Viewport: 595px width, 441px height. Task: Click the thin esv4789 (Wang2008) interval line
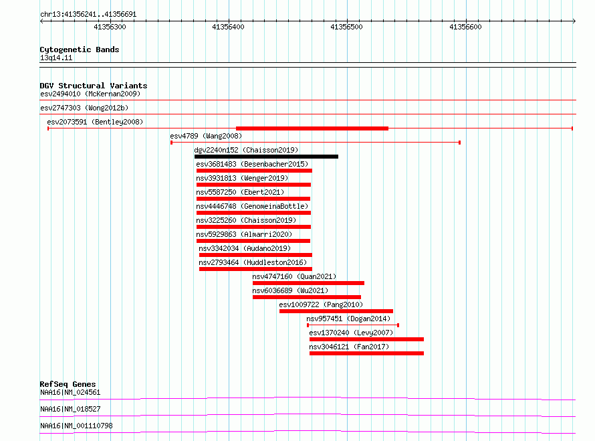click(x=316, y=143)
